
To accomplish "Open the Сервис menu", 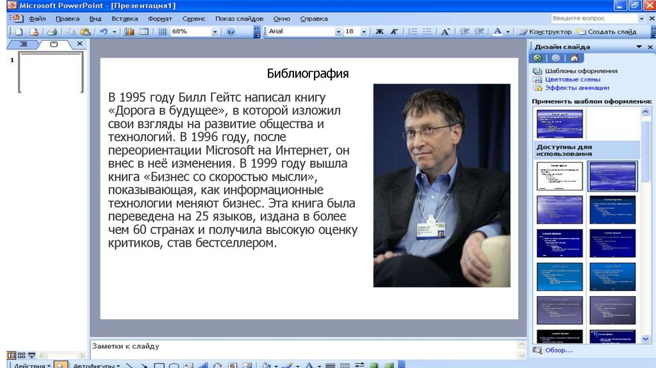I will coord(193,19).
